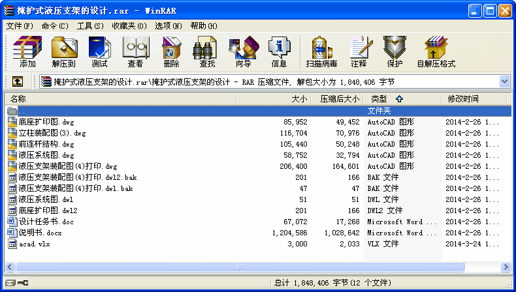Show archive 信息 (Info) icon
Screen dimensions: 516x292
click(x=279, y=51)
